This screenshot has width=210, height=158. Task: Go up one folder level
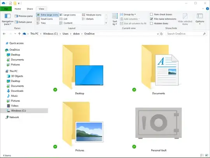click(19, 34)
